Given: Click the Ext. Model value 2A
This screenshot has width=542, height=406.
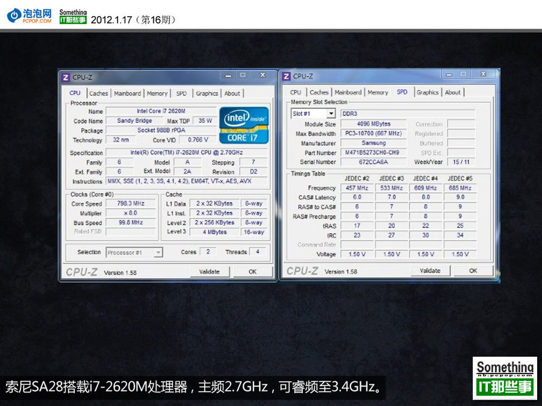Looking at the screenshot, I should point(188,172).
